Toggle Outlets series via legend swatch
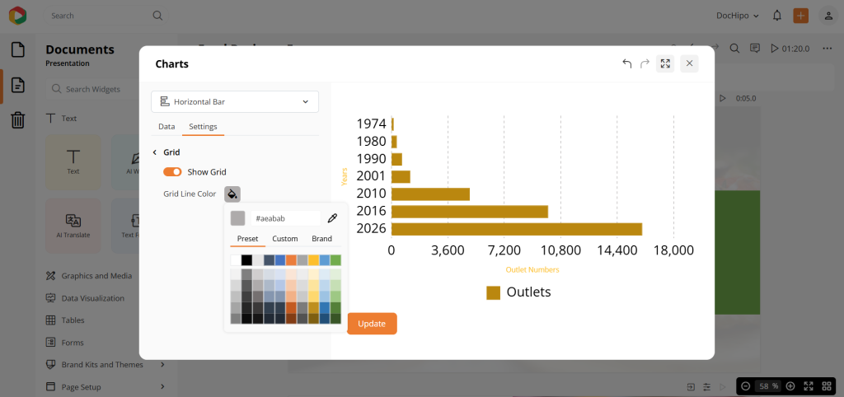Screen dimensions: 844x397 (493, 292)
